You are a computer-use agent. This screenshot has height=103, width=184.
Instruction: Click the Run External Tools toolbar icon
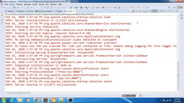click(87, 8)
